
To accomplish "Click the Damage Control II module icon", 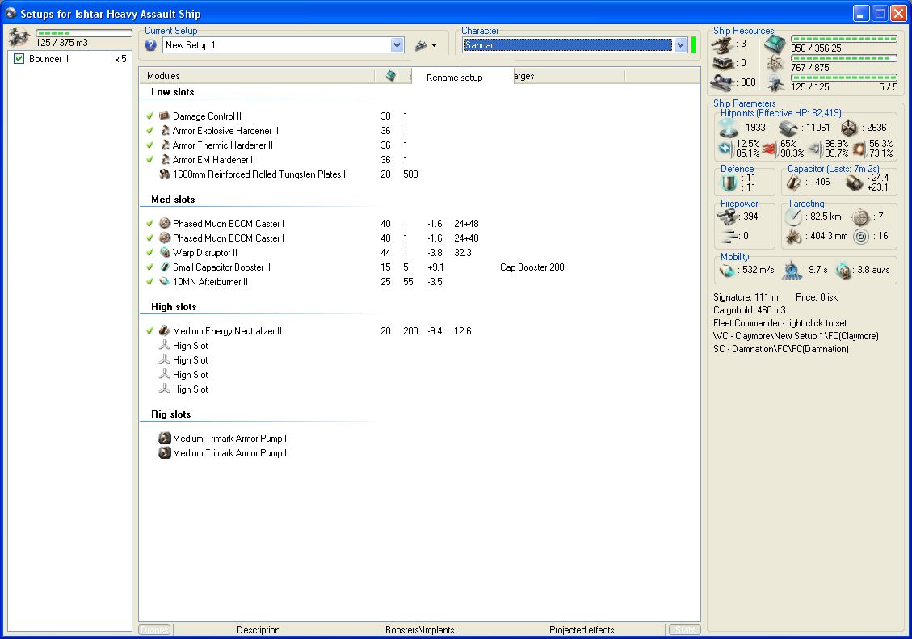I will pos(165,116).
